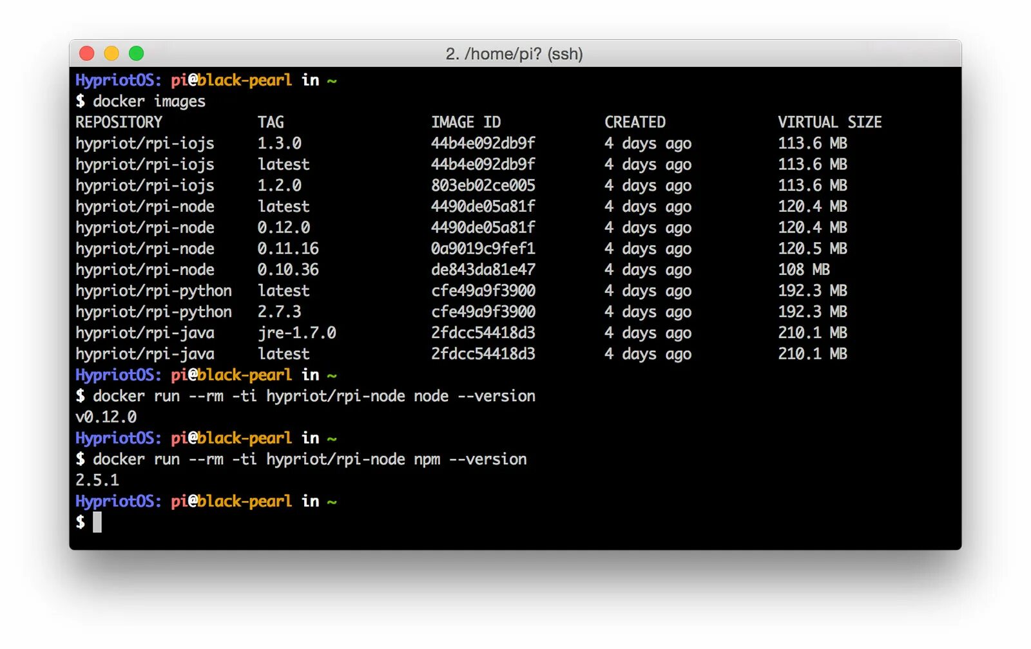Click hypriot/rpi-iojs in the 1.2.0 row
Viewport: 1031px width, 649px height.
pyautogui.click(x=145, y=185)
